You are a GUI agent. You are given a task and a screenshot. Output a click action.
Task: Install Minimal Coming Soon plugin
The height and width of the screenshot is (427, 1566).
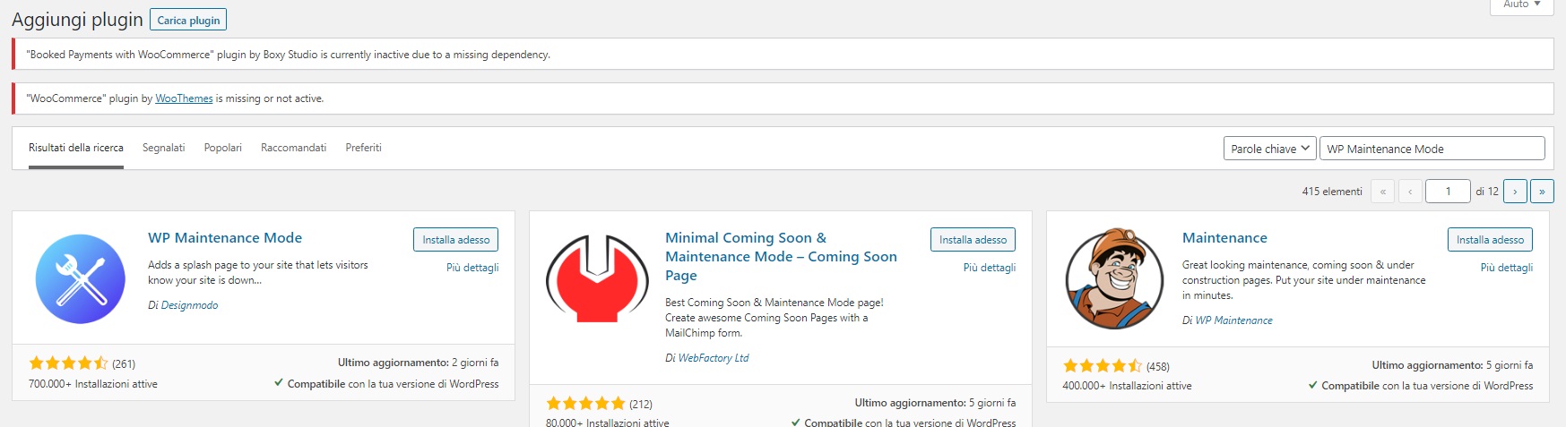(973, 239)
